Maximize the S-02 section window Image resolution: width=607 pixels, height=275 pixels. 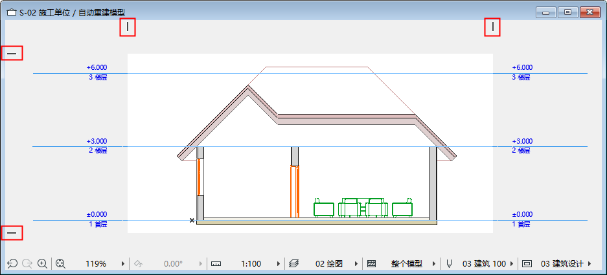[568, 12]
